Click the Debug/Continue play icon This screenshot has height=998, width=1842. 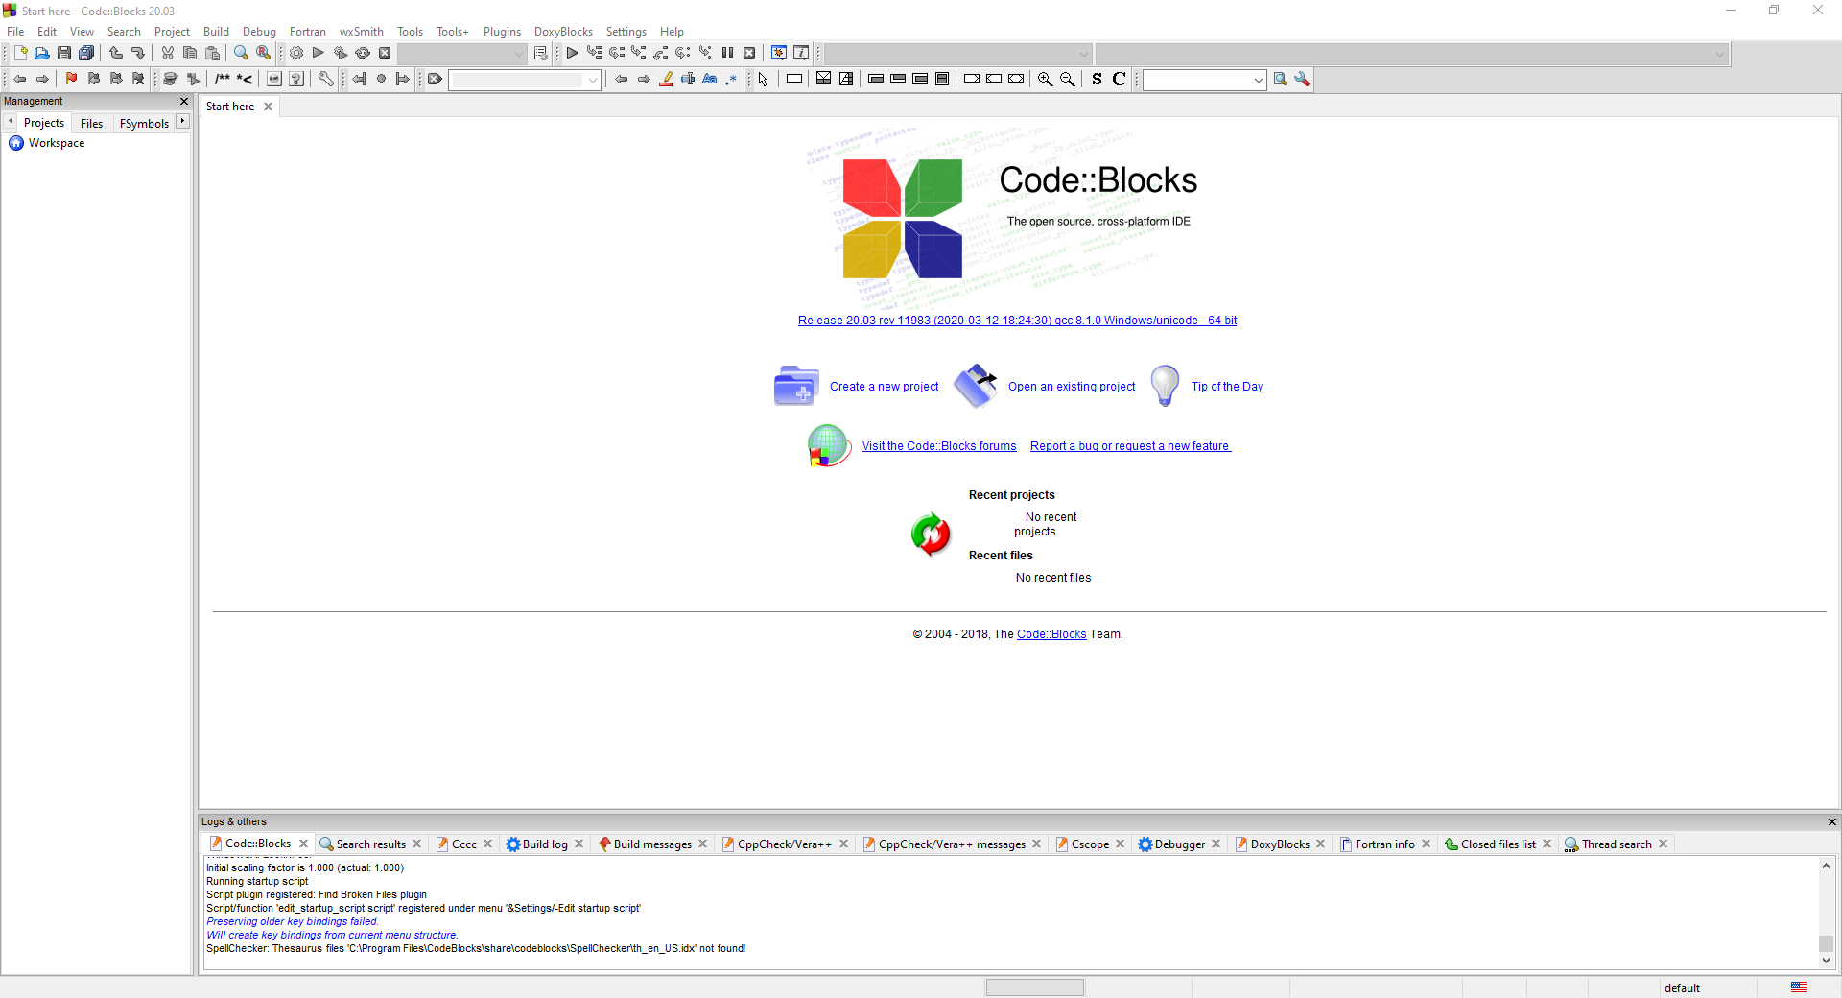tap(572, 53)
